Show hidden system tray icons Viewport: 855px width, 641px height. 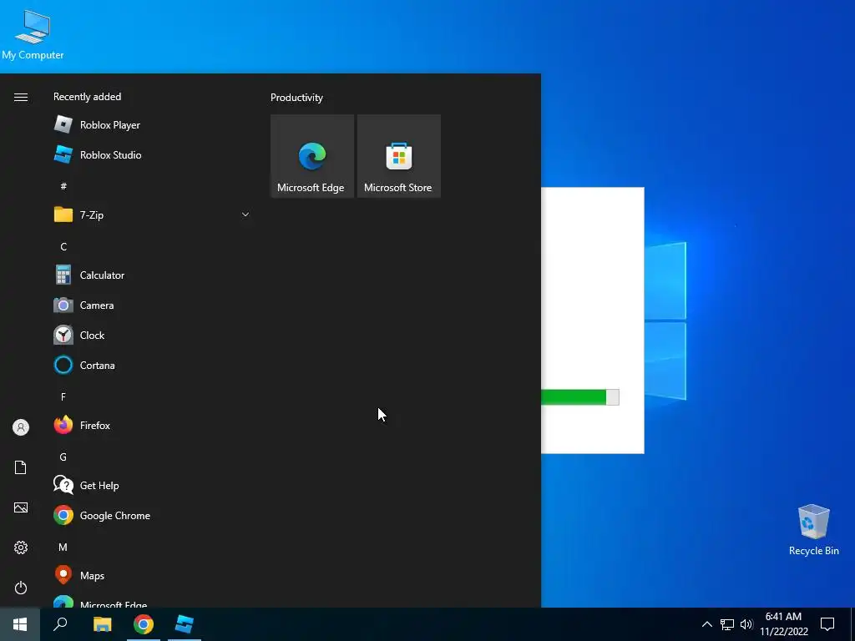[x=706, y=624]
